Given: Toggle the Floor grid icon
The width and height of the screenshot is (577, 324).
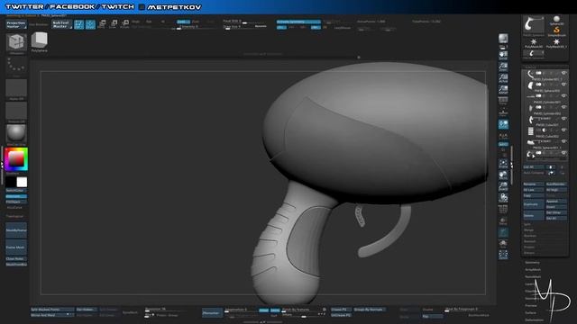Looking at the screenshot, I should (x=503, y=112).
